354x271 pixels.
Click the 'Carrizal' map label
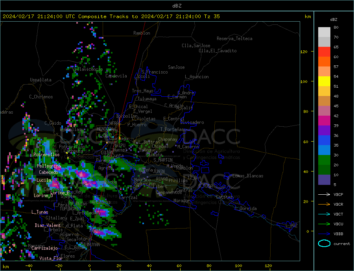tap(128, 197)
